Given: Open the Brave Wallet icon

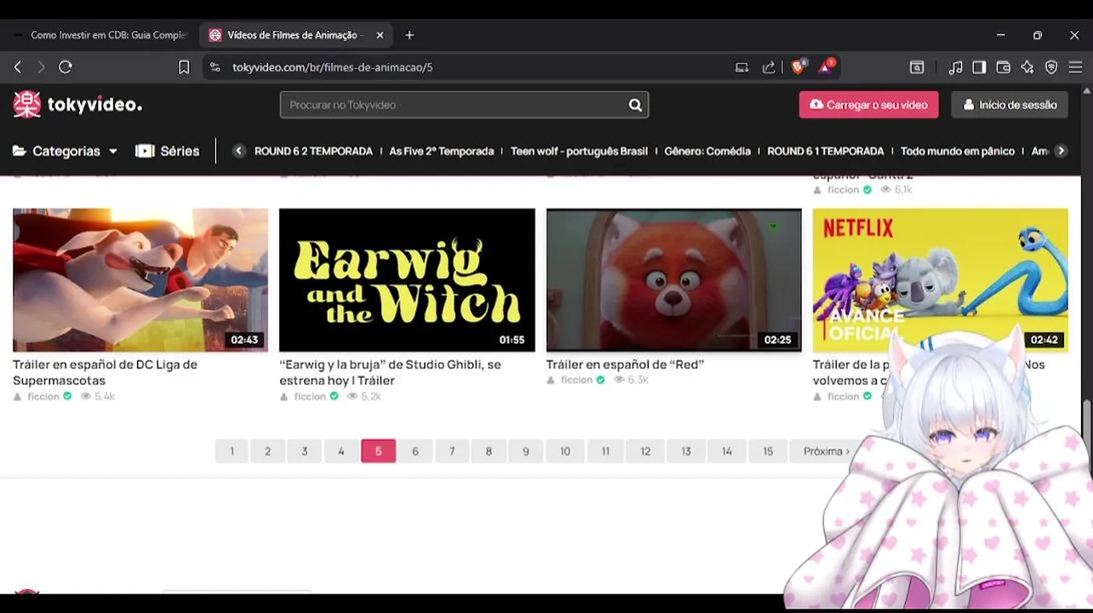Looking at the screenshot, I should (1004, 67).
